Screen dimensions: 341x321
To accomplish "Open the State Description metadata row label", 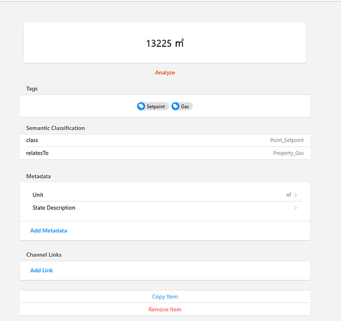I will click(53, 208).
